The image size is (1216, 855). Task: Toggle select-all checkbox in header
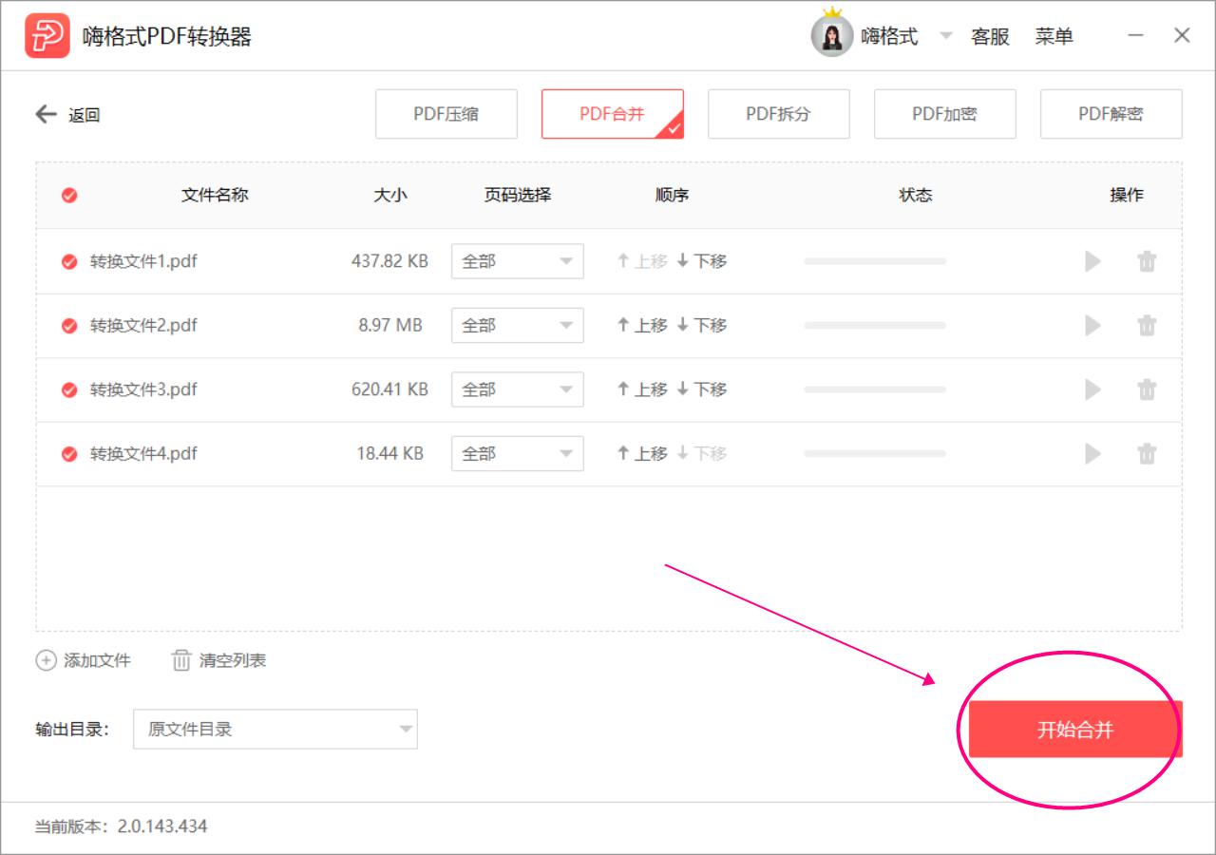pyautogui.click(x=69, y=196)
